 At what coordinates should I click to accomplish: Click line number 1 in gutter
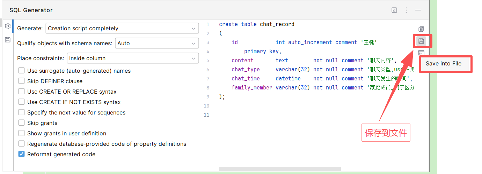tap(208, 24)
